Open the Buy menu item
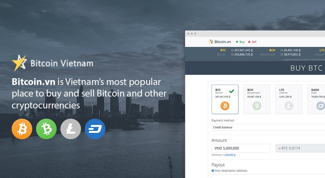This screenshot has width=325, height=178. 240,42
